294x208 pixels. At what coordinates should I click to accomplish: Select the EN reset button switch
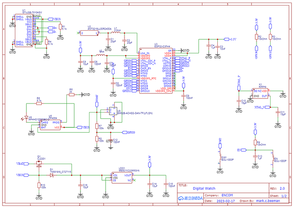pos(273,159)
